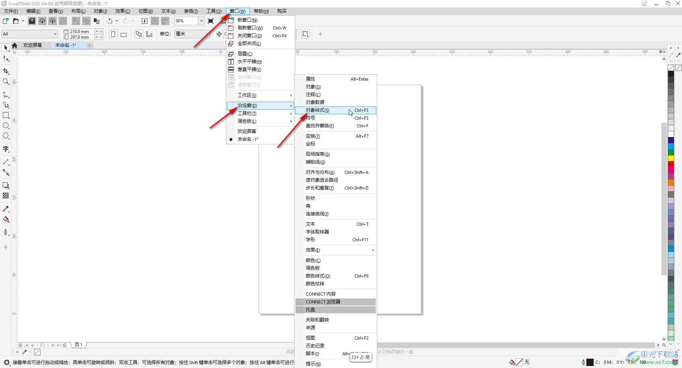The height and width of the screenshot is (368, 682).
Task: Select the Transparency checkerboard tool
Action: (x=6, y=196)
